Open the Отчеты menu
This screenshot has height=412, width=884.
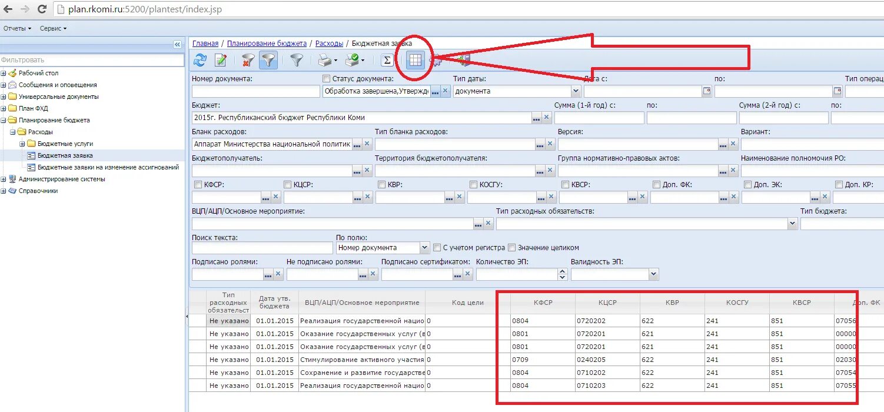pyautogui.click(x=17, y=28)
